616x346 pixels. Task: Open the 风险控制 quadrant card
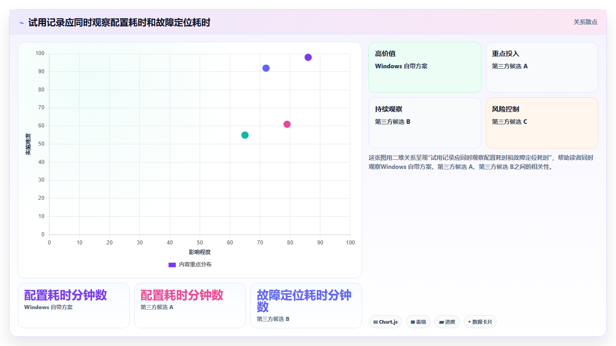pos(542,123)
